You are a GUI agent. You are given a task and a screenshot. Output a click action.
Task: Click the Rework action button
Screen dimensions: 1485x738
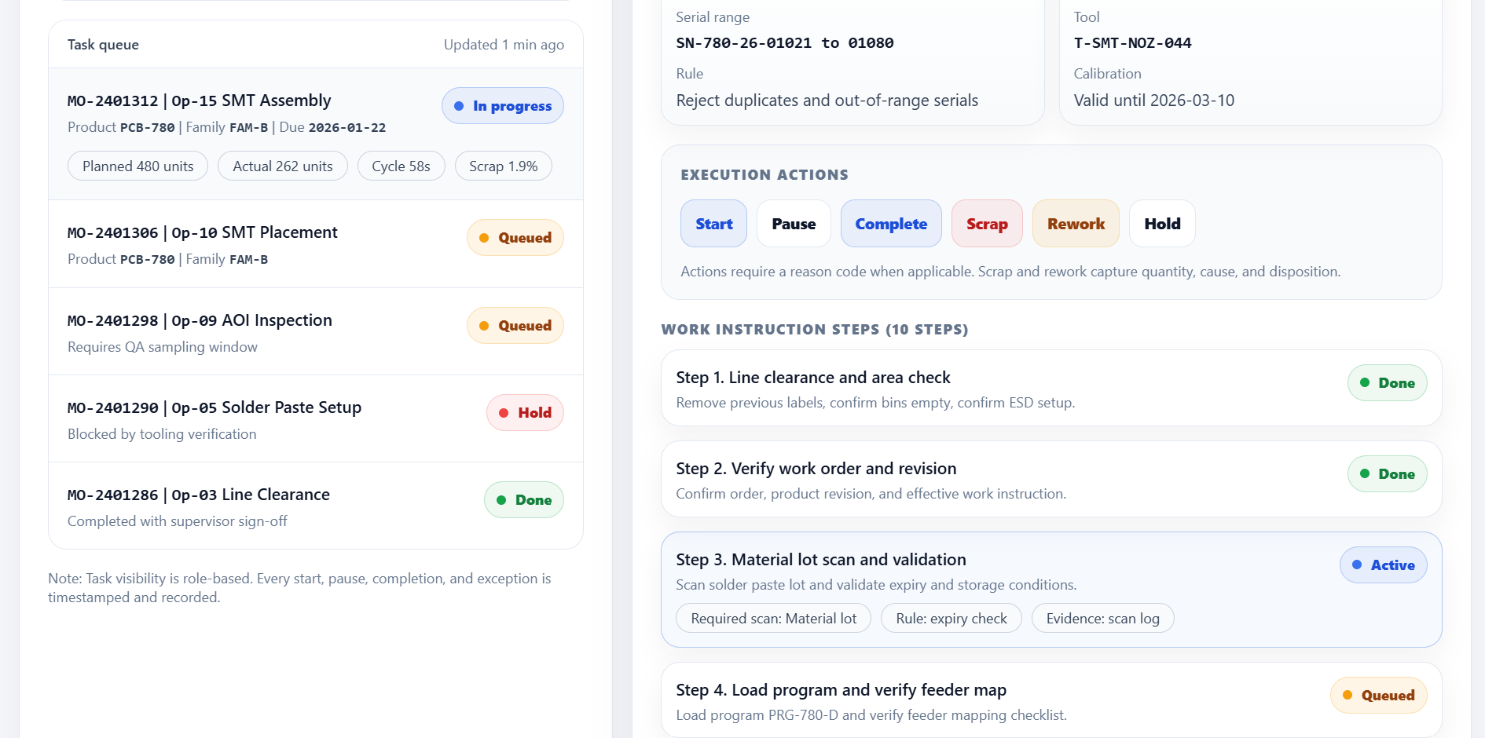coord(1075,224)
